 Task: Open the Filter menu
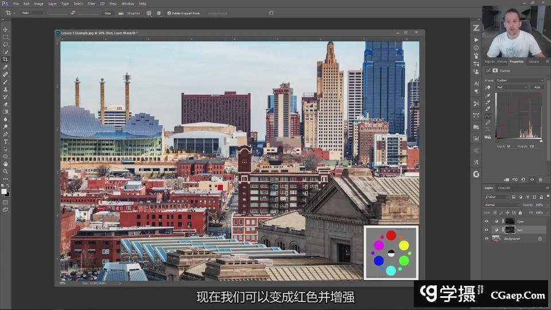(x=91, y=3)
